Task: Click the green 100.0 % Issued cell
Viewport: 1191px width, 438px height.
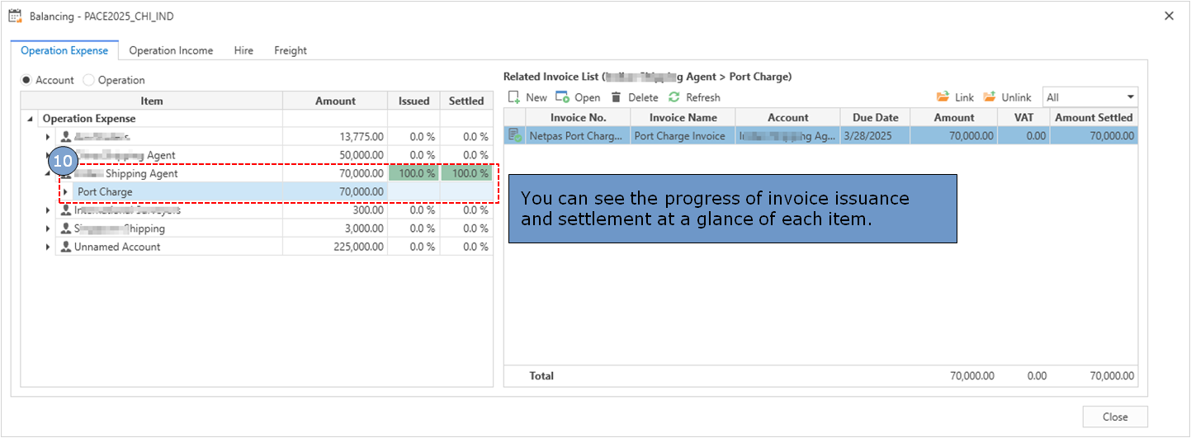Action: tap(414, 173)
